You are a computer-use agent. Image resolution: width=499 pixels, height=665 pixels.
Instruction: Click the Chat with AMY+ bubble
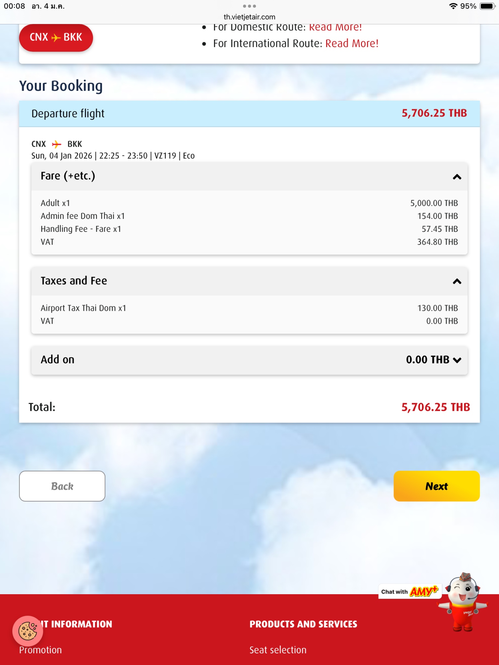(409, 592)
